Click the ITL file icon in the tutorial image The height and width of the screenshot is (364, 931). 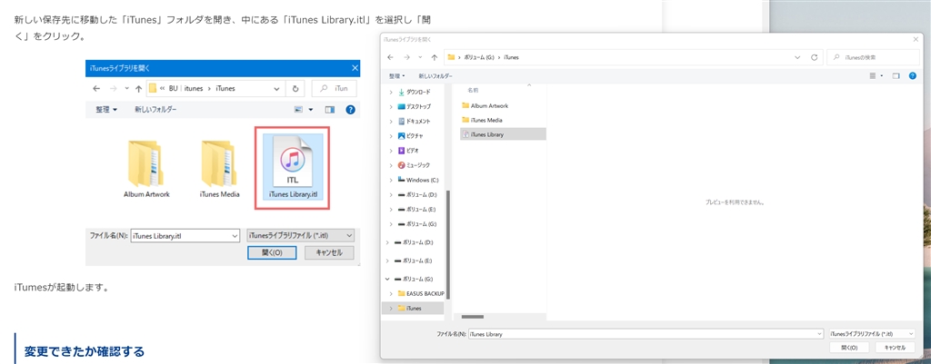pyautogui.click(x=293, y=162)
